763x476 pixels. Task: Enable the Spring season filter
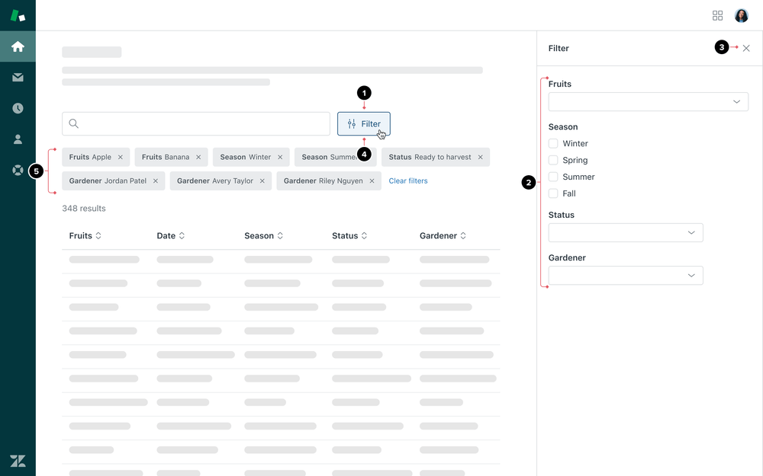click(552, 160)
